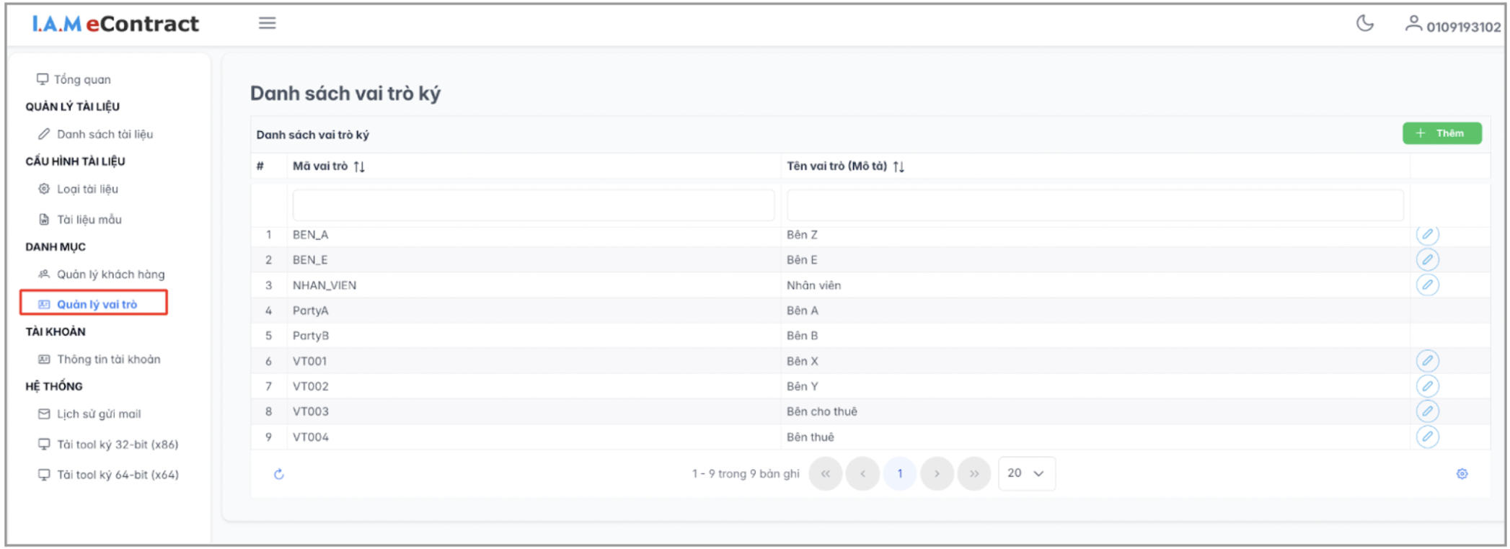Refresh the role list table
Viewport: 1510px width, 549px height.
tap(279, 474)
